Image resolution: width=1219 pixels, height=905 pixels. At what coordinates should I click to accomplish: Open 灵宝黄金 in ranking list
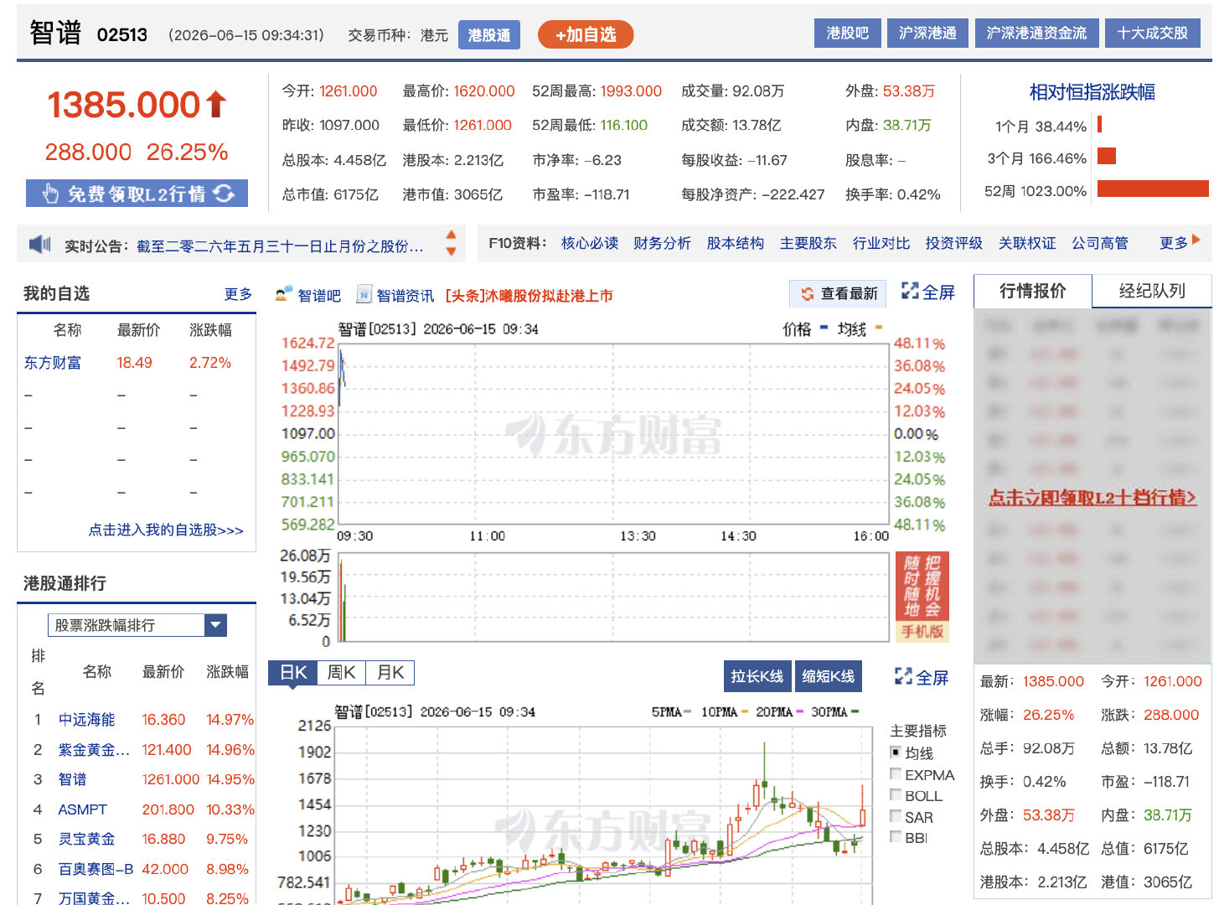click(87, 839)
